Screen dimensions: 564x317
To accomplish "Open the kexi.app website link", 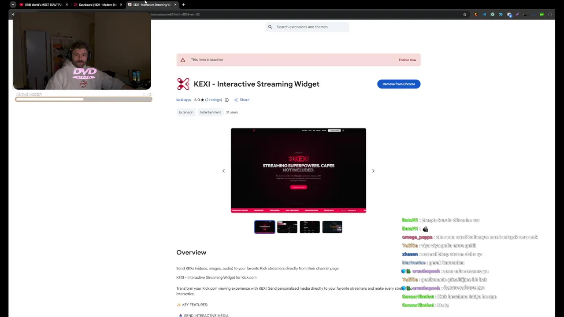I will pos(183,100).
